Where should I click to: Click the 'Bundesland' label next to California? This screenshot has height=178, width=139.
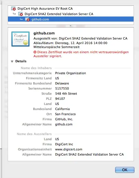click(x=42, y=109)
